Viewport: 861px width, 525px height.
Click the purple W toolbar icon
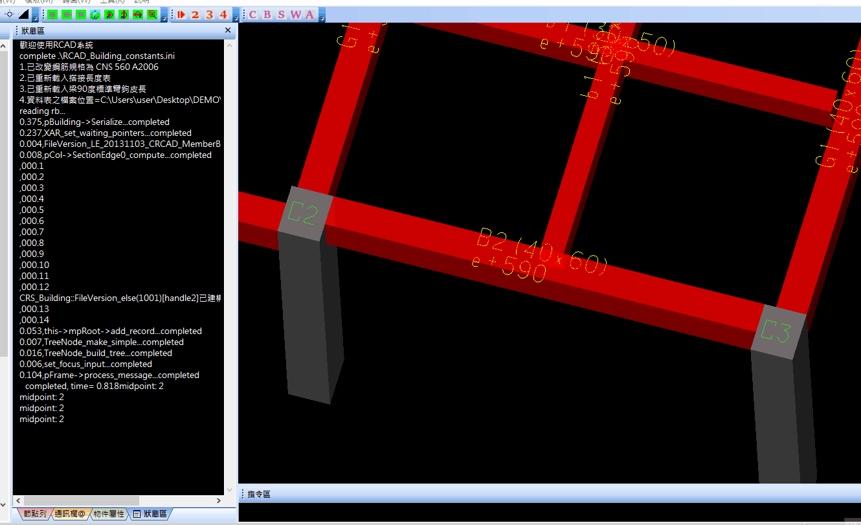pos(296,14)
